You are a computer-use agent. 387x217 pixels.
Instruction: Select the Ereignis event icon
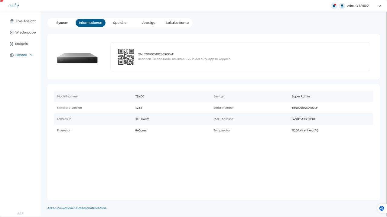pyautogui.click(x=12, y=44)
